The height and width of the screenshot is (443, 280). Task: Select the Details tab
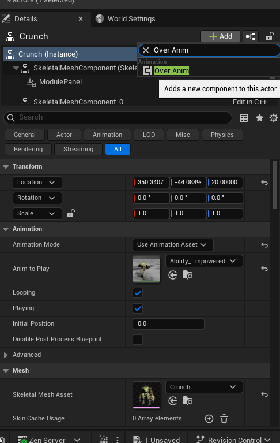[x=26, y=19]
